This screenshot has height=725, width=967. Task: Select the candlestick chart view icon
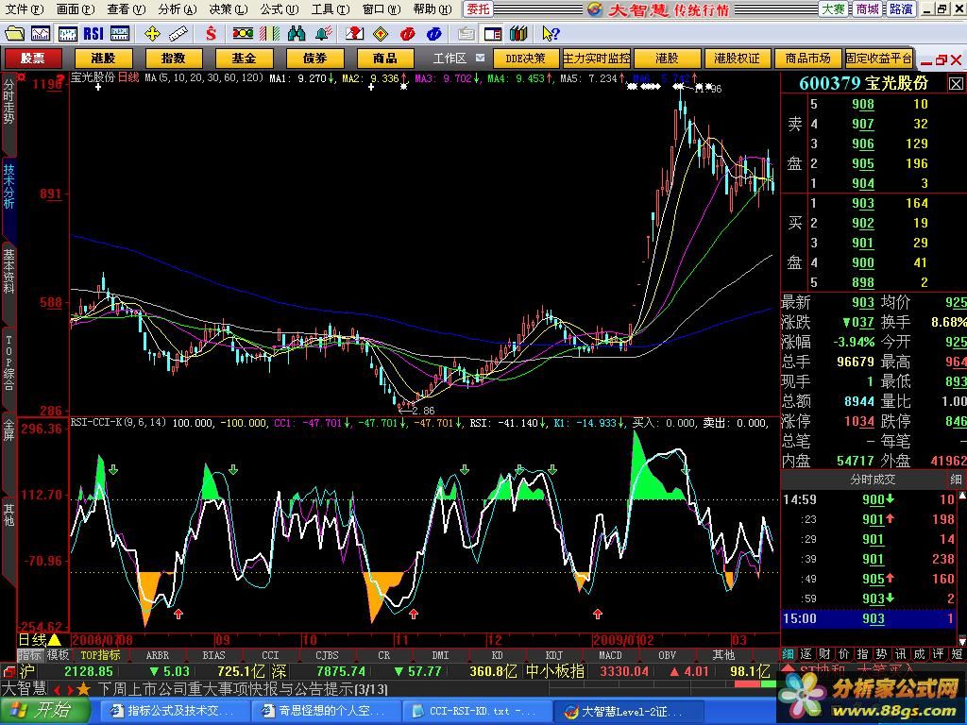pyautogui.click(x=67, y=33)
